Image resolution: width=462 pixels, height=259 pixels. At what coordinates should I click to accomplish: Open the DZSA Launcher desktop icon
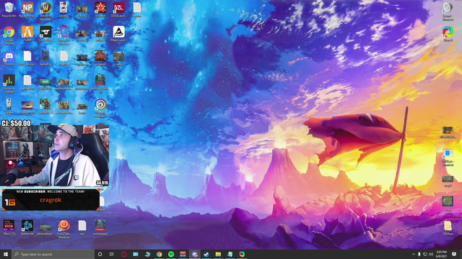[x=118, y=9]
